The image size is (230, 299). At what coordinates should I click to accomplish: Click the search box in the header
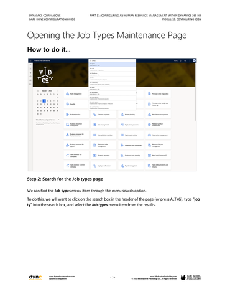click(113, 60)
